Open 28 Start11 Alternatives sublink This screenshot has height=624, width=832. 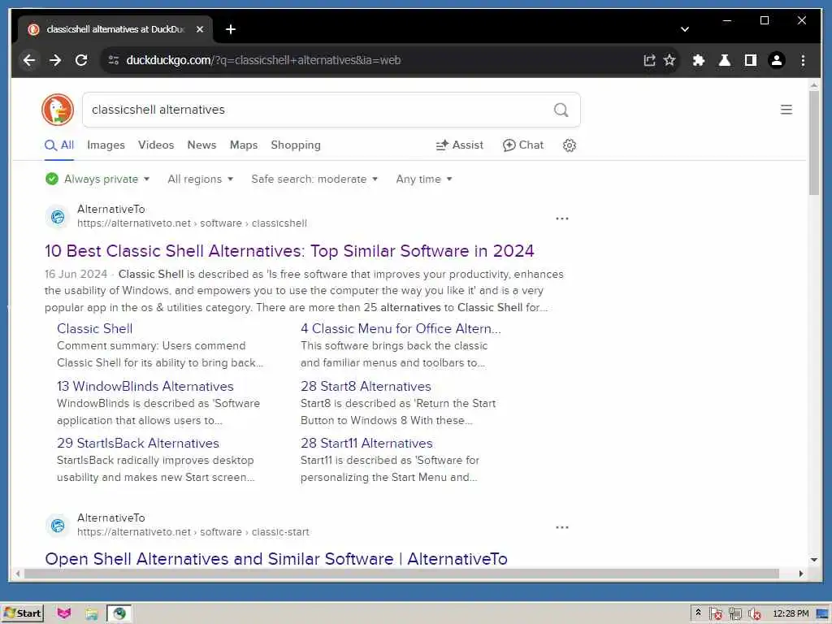[366, 443]
